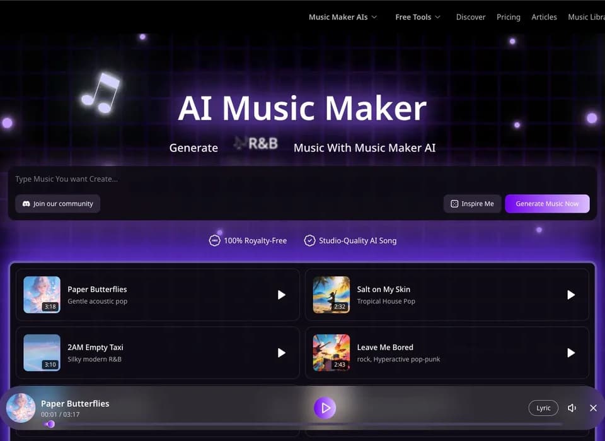605x441 pixels.
Task: Click the 'Salt on My Skin' song title
Action: coord(384,289)
